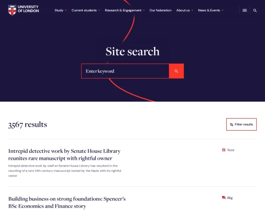
Task: Click the Blog speech-bubble icon
Action: click(x=223, y=198)
